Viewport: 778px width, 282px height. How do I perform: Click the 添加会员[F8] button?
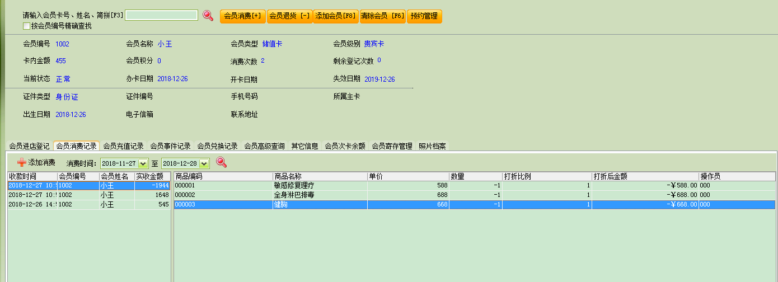click(x=336, y=16)
